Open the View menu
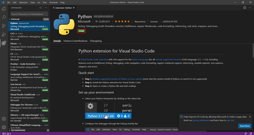 point(32,2)
